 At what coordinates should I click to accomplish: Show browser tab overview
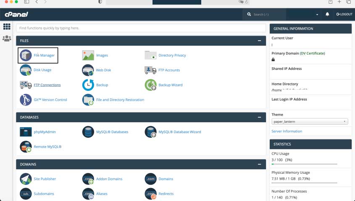pyautogui.click(x=348, y=2)
